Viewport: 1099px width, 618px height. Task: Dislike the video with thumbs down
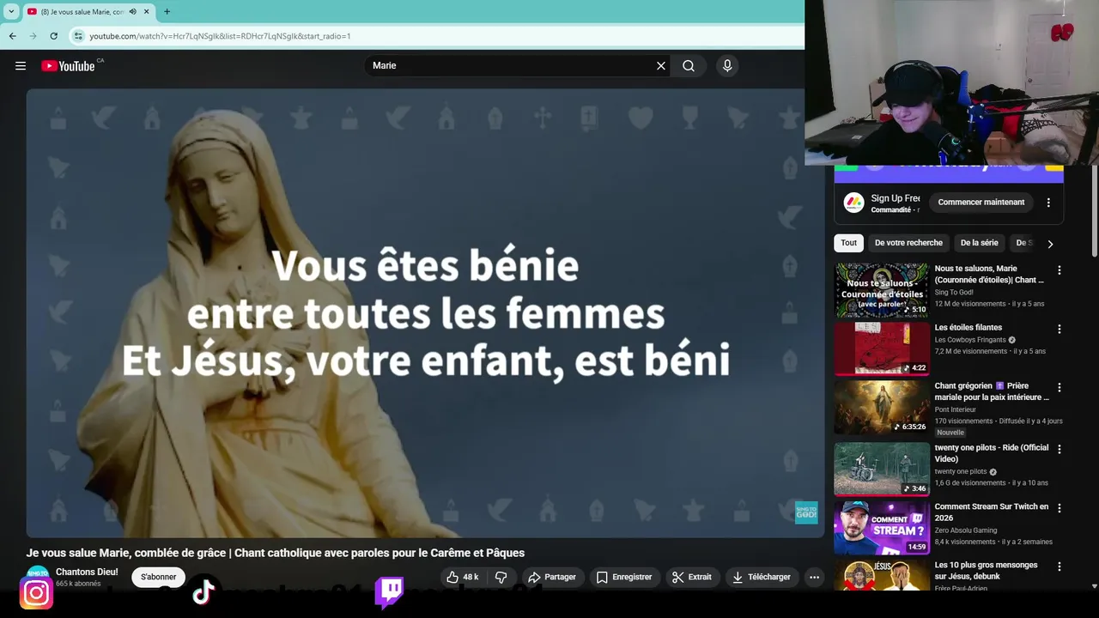(501, 577)
